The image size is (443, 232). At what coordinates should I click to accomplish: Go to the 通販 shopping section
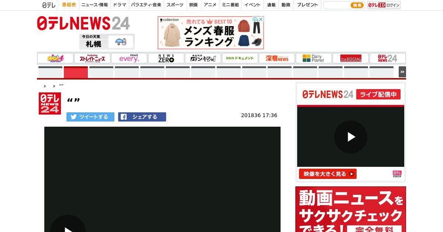click(271, 5)
